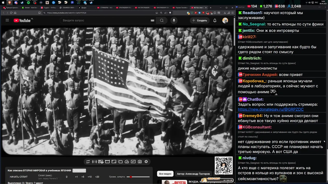Click the Создать create button
The width and height of the screenshot is (328, 184).
(200, 20)
